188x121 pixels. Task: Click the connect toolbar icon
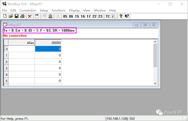[45, 16]
